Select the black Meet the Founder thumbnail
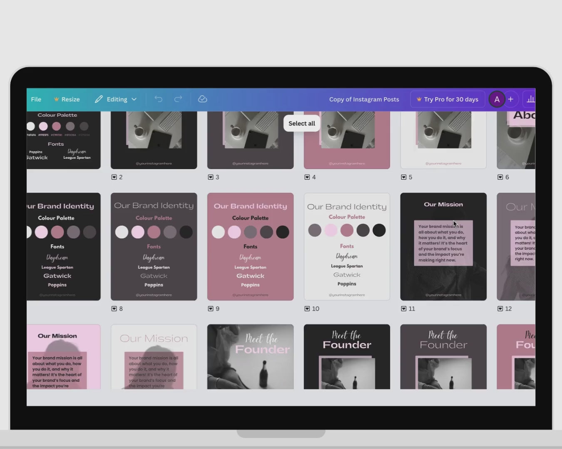 point(347,357)
